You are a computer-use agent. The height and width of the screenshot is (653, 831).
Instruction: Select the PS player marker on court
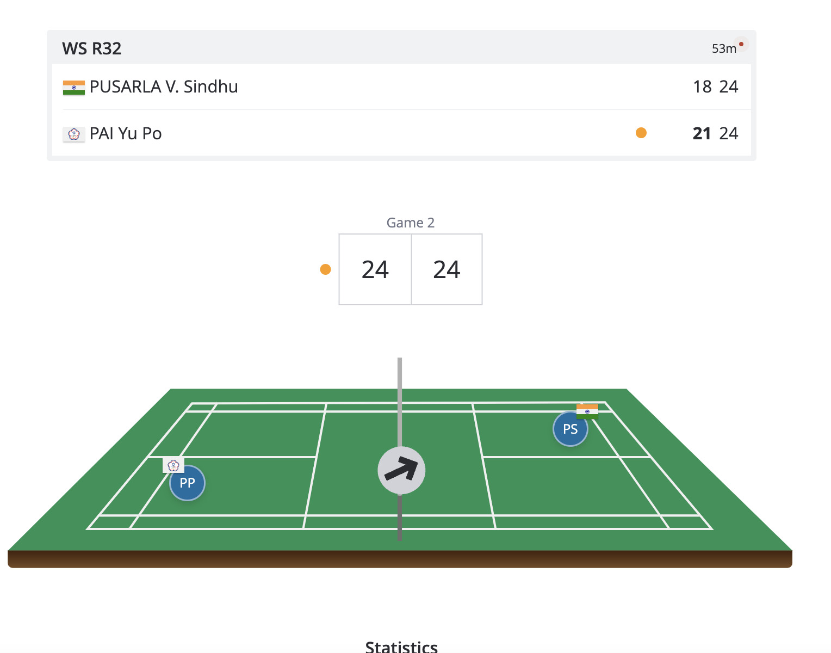point(570,429)
